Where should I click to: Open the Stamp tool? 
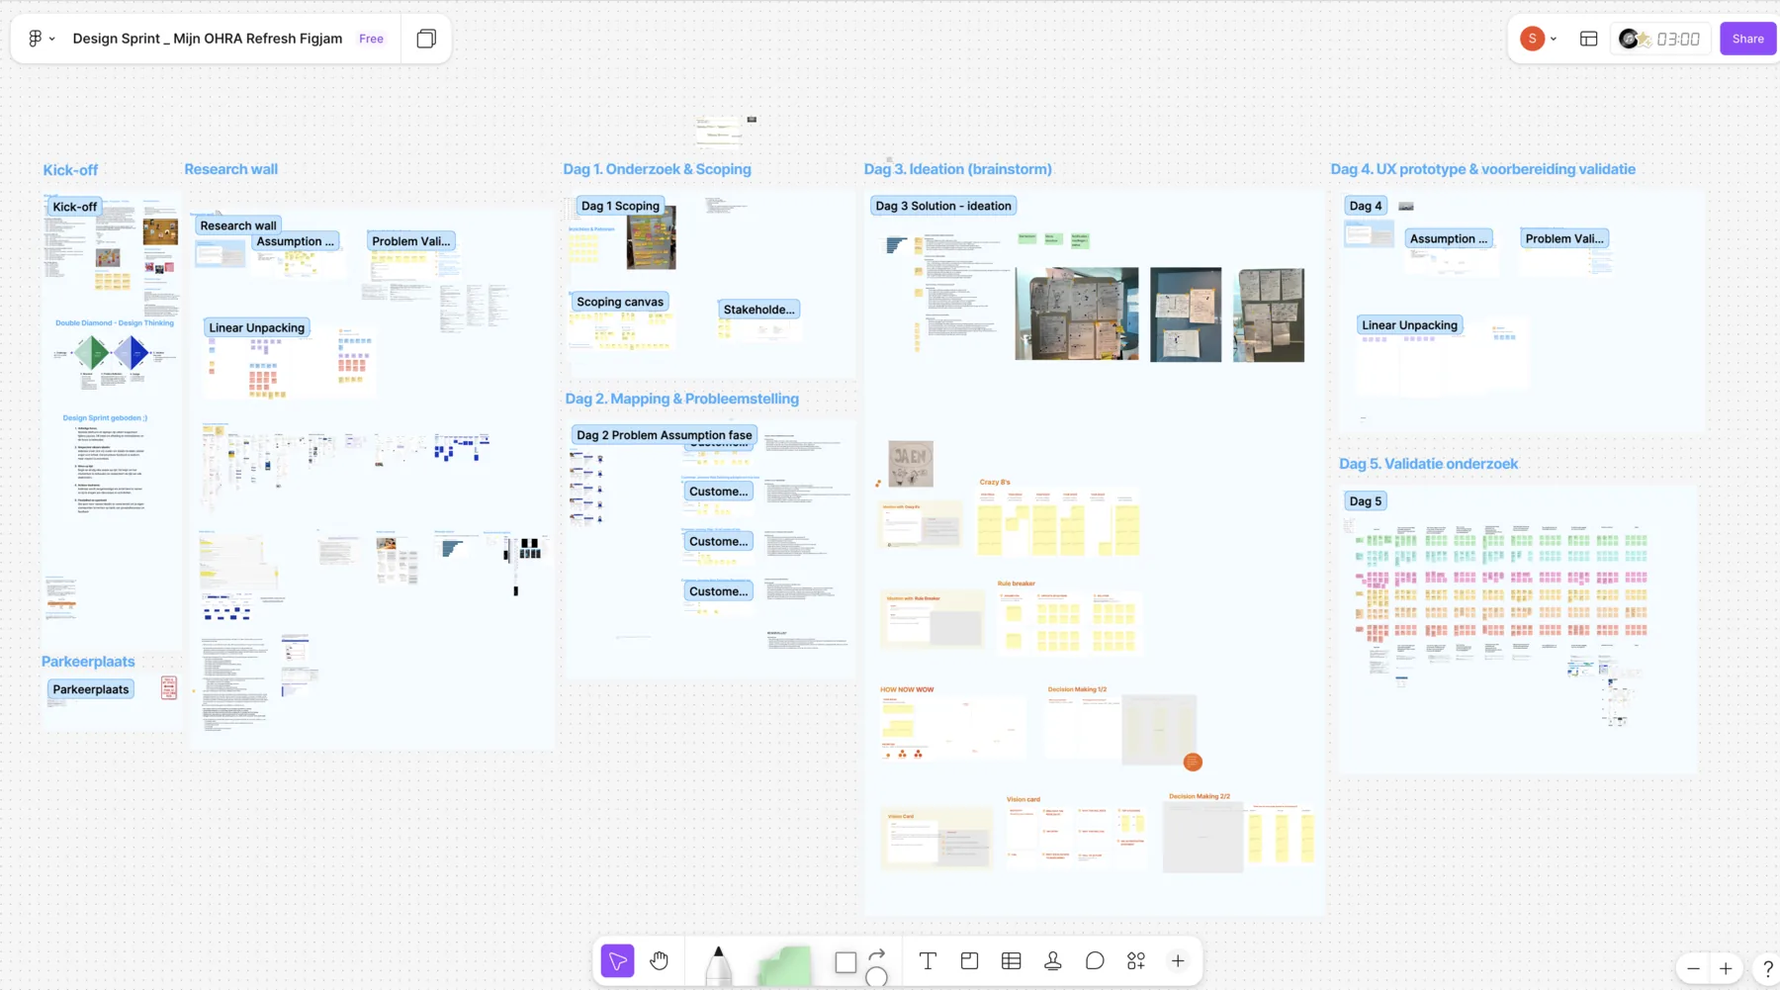(1053, 960)
